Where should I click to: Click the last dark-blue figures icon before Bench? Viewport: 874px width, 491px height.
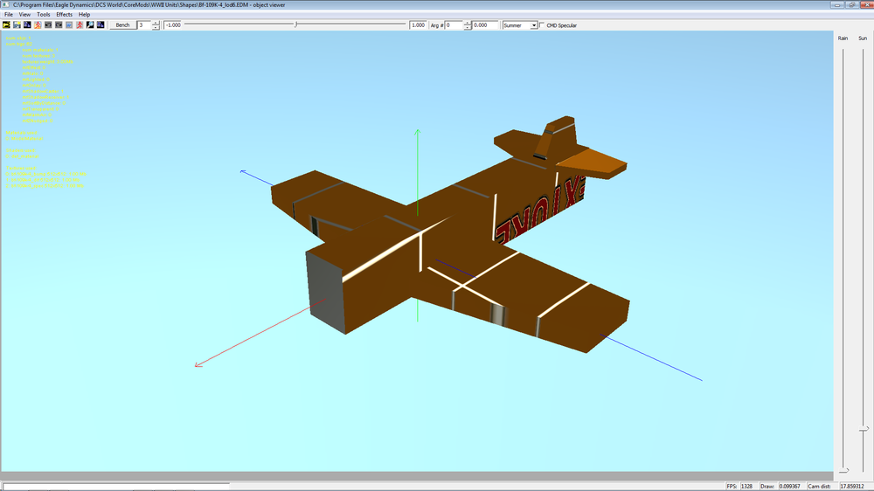(x=101, y=25)
